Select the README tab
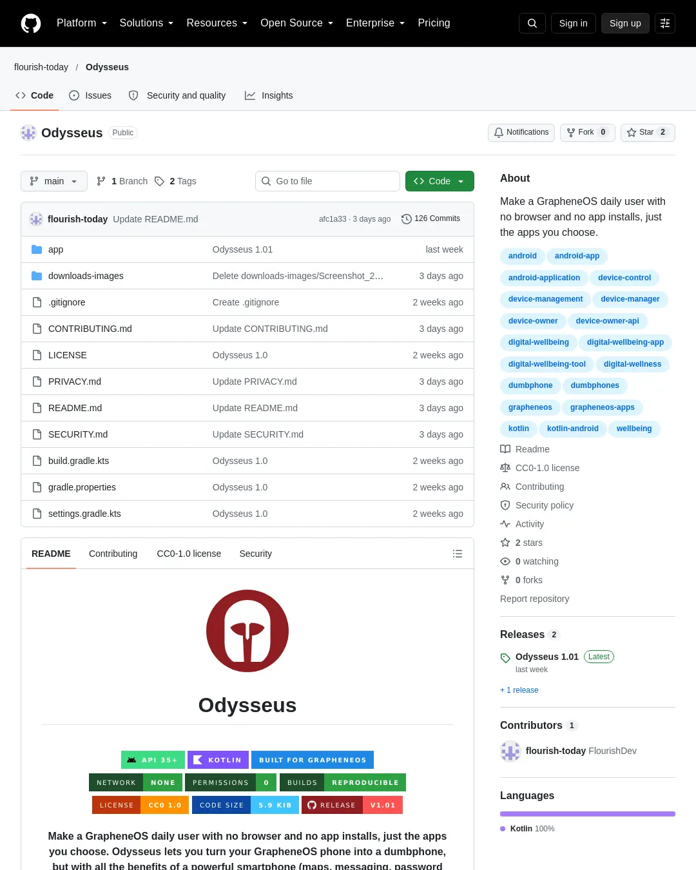The image size is (696, 870). point(51,554)
